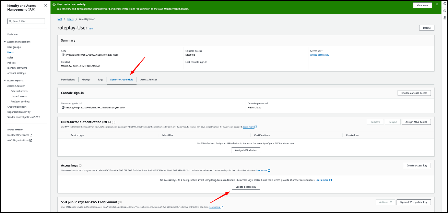The height and width of the screenshot is (213, 448).
Task: Click the green check icon in the banner
Action: 54,4
